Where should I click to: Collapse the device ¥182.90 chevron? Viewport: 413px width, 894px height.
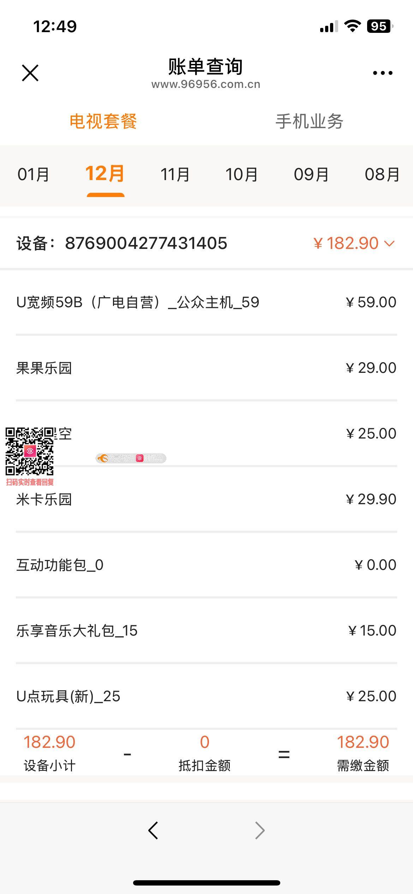[389, 243]
